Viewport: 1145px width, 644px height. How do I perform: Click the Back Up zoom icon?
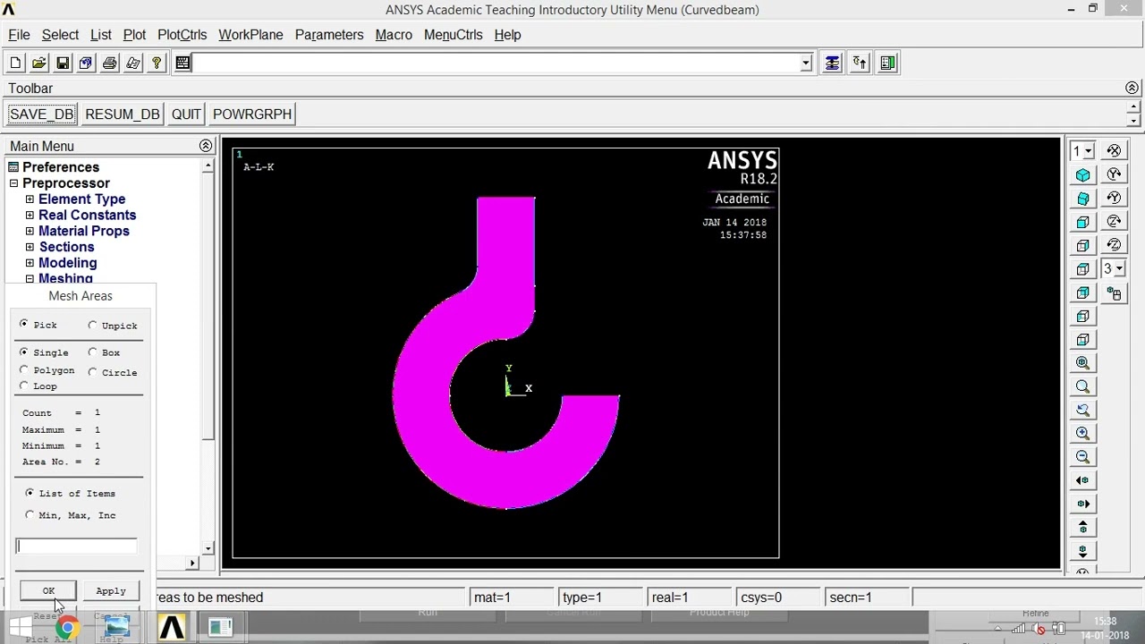coord(1083,410)
